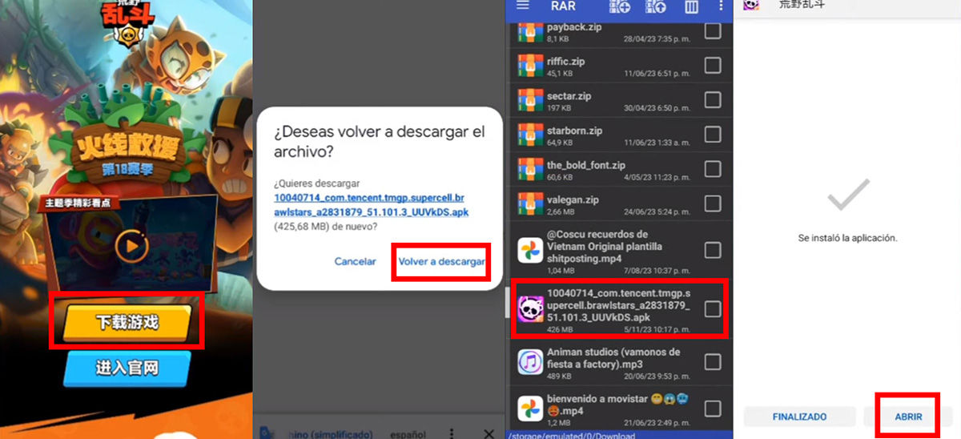Select the starborn.zip file name

pyautogui.click(x=574, y=130)
